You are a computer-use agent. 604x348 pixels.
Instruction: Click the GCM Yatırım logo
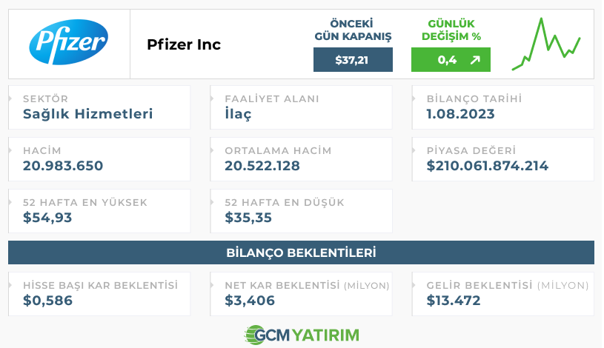coord(302,335)
